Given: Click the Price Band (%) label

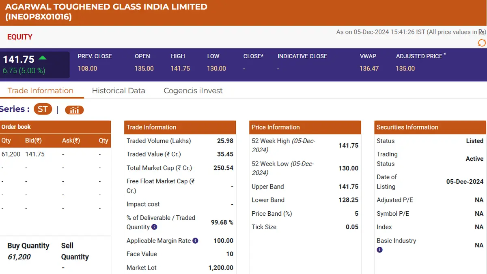Looking at the screenshot, I should tap(272, 213).
